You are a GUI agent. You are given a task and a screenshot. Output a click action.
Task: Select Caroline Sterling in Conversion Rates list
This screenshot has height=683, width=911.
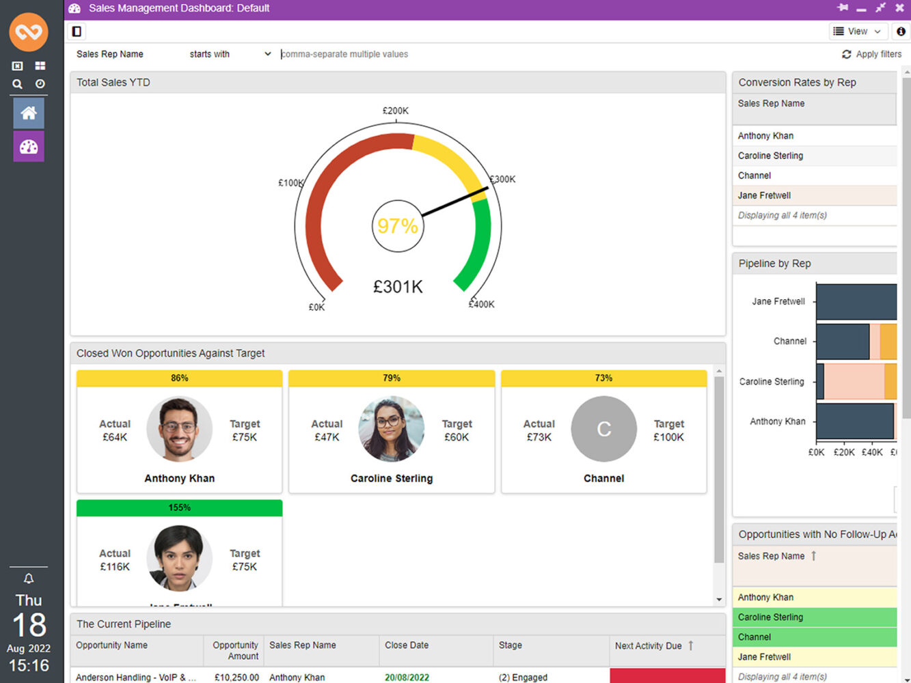point(770,156)
